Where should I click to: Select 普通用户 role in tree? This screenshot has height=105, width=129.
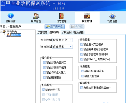(16, 35)
